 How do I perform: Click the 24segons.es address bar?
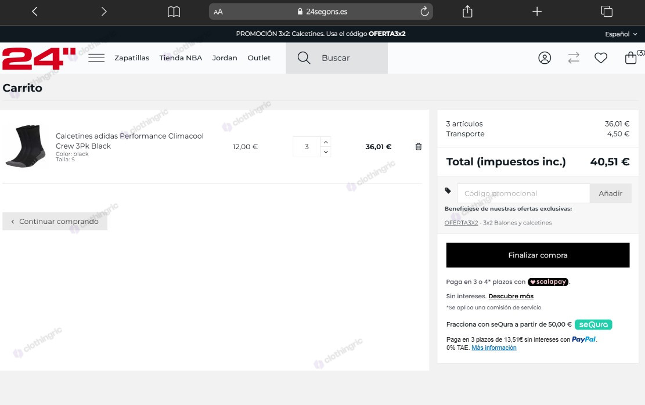pos(321,12)
